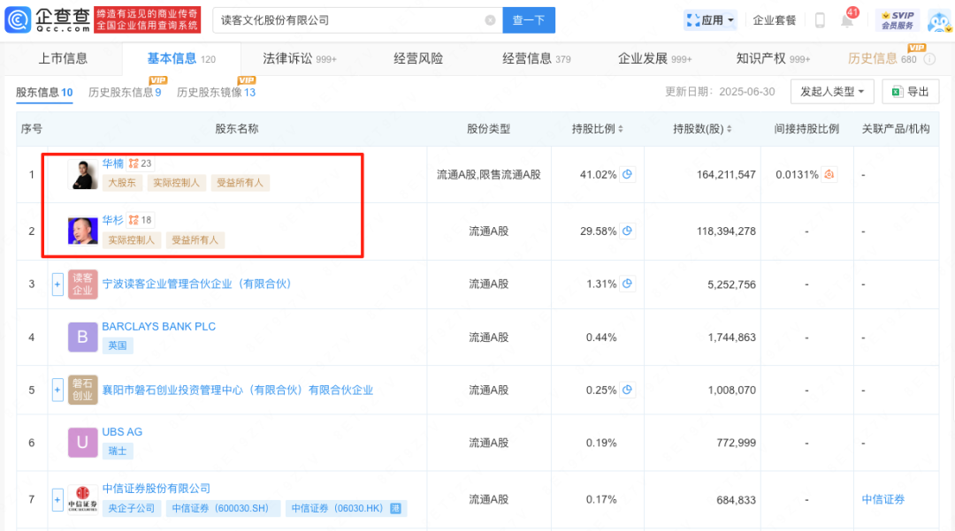This screenshot has width=955, height=531.
Task: Click UBS AG letter U logo
Action: 83,443
